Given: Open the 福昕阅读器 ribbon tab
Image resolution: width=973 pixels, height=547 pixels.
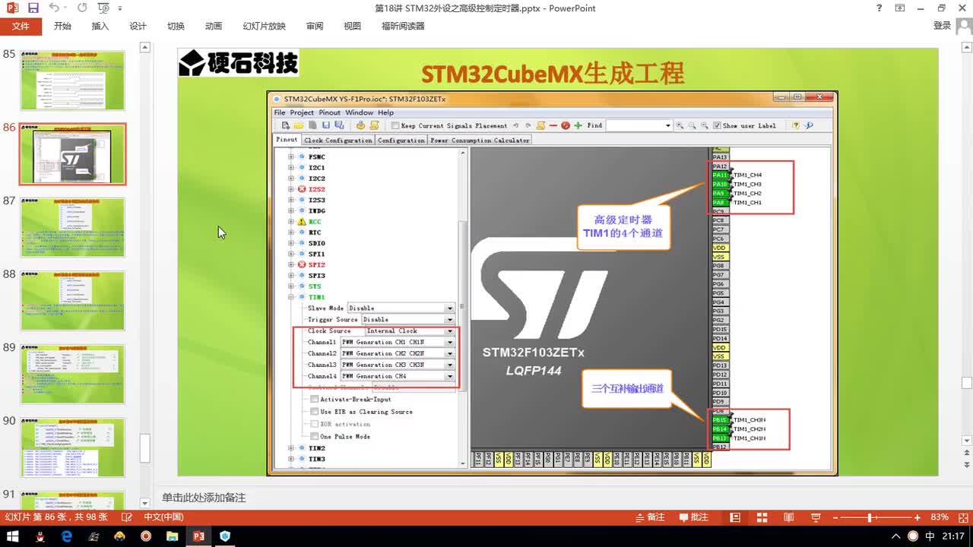Looking at the screenshot, I should [403, 26].
